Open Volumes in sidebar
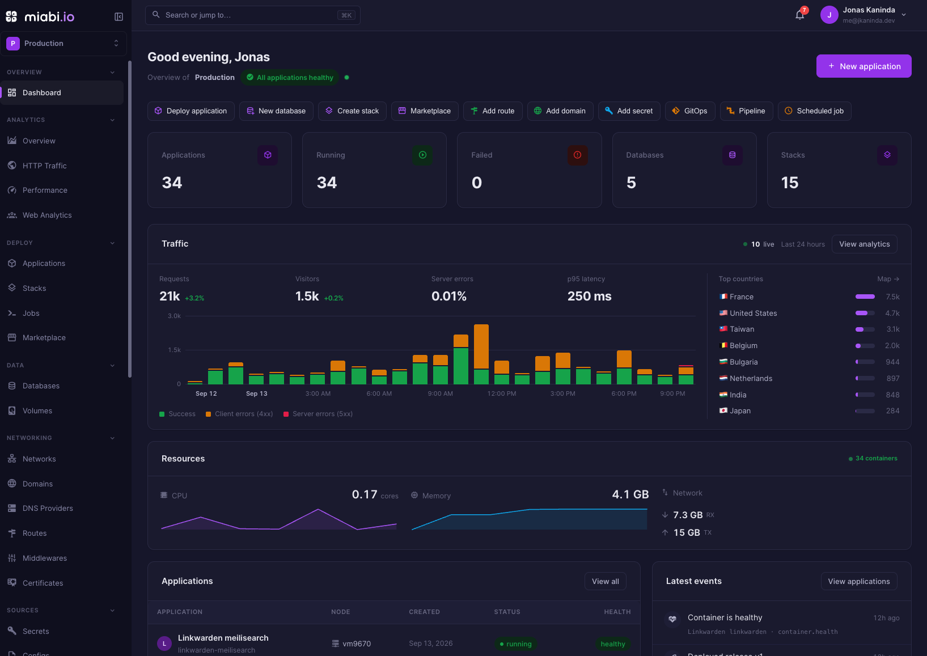The width and height of the screenshot is (927, 656). point(62,411)
